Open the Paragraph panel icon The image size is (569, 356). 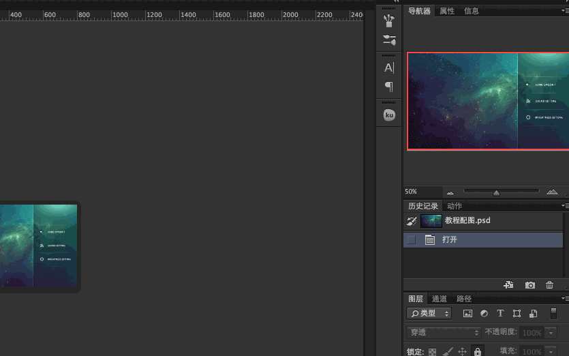click(389, 87)
